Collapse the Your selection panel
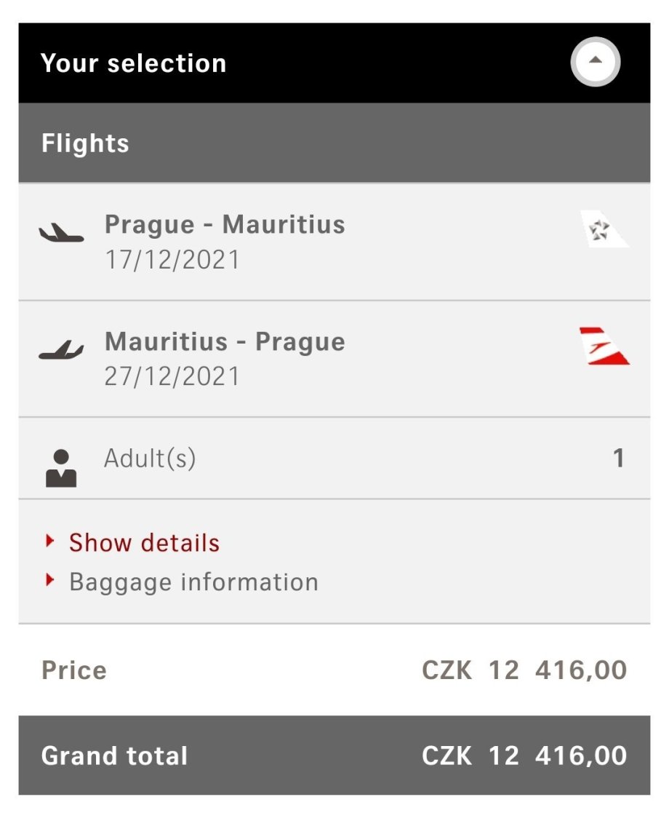 (596, 63)
